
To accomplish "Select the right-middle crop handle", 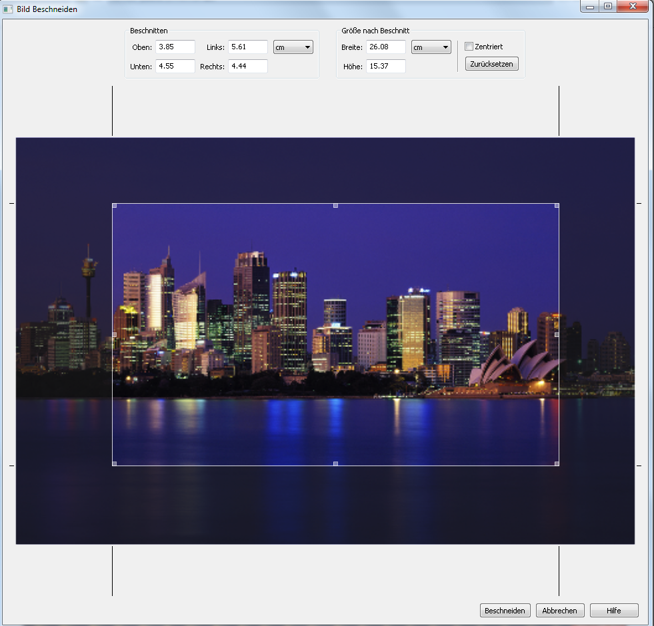I will pyautogui.click(x=557, y=335).
